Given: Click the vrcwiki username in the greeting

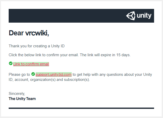Looking at the screenshot, I should coord(37,33).
